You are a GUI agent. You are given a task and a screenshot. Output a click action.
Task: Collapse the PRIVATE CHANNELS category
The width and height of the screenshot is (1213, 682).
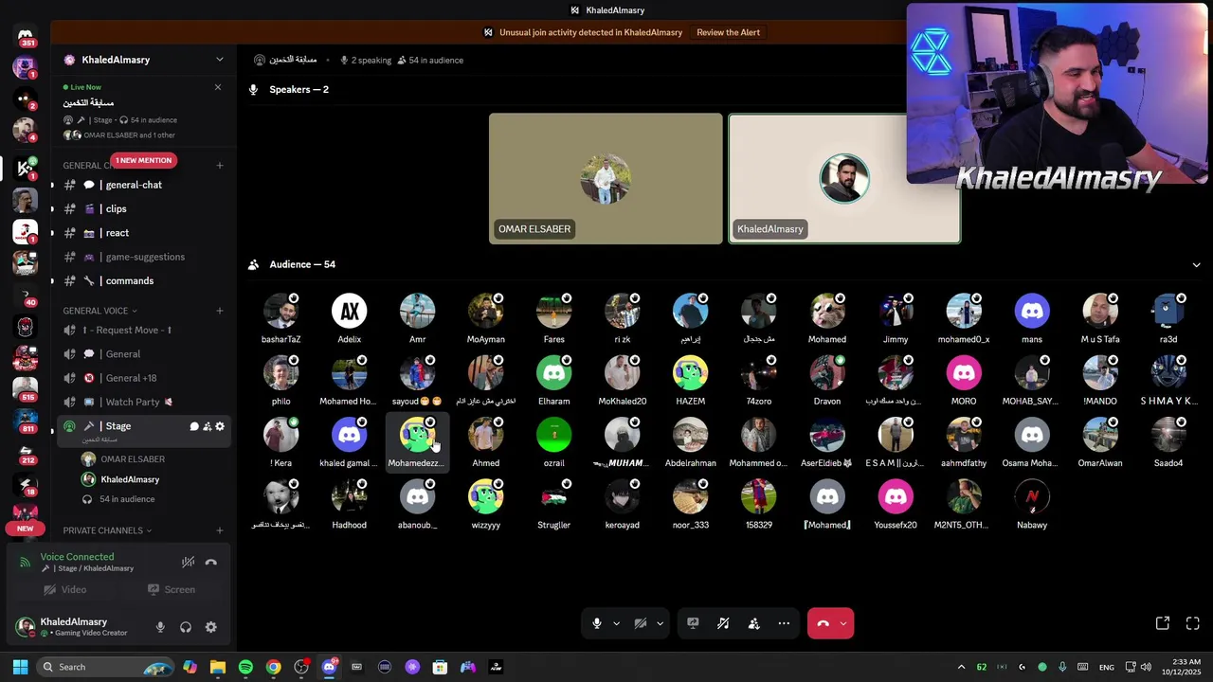coord(107,530)
